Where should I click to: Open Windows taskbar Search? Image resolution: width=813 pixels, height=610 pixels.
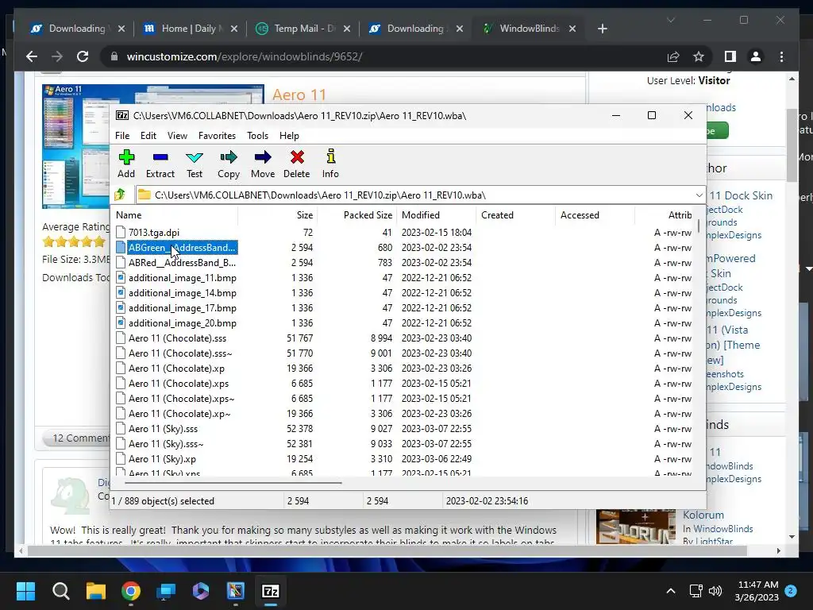[x=60, y=591]
